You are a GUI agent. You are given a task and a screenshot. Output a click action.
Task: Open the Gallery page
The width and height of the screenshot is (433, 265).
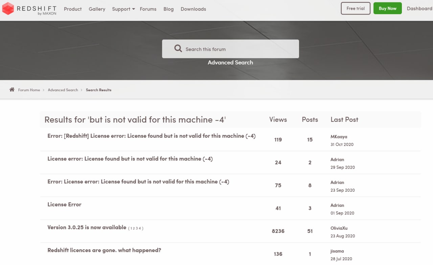[97, 9]
